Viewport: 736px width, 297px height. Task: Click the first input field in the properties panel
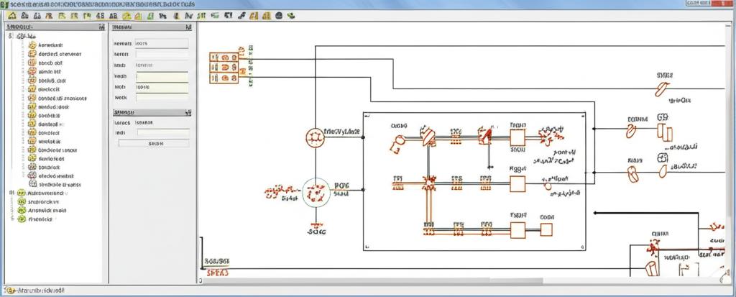162,43
